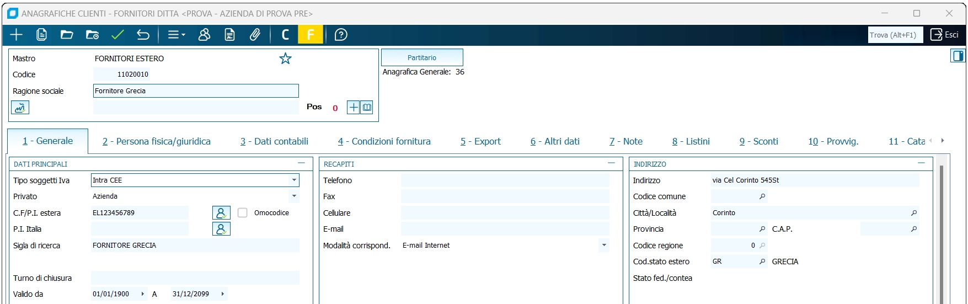The width and height of the screenshot is (968, 304).
Task: Click the Partitario button
Action: coord(422,57)
